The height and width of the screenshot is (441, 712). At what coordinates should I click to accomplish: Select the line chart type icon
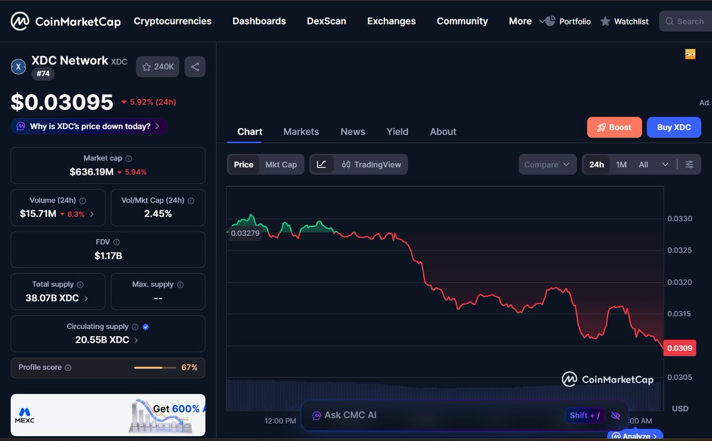tap(322, 164)
